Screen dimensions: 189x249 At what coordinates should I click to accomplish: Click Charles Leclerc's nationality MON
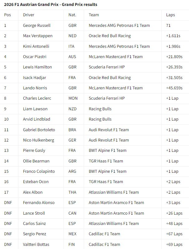[x=73, y=98]
